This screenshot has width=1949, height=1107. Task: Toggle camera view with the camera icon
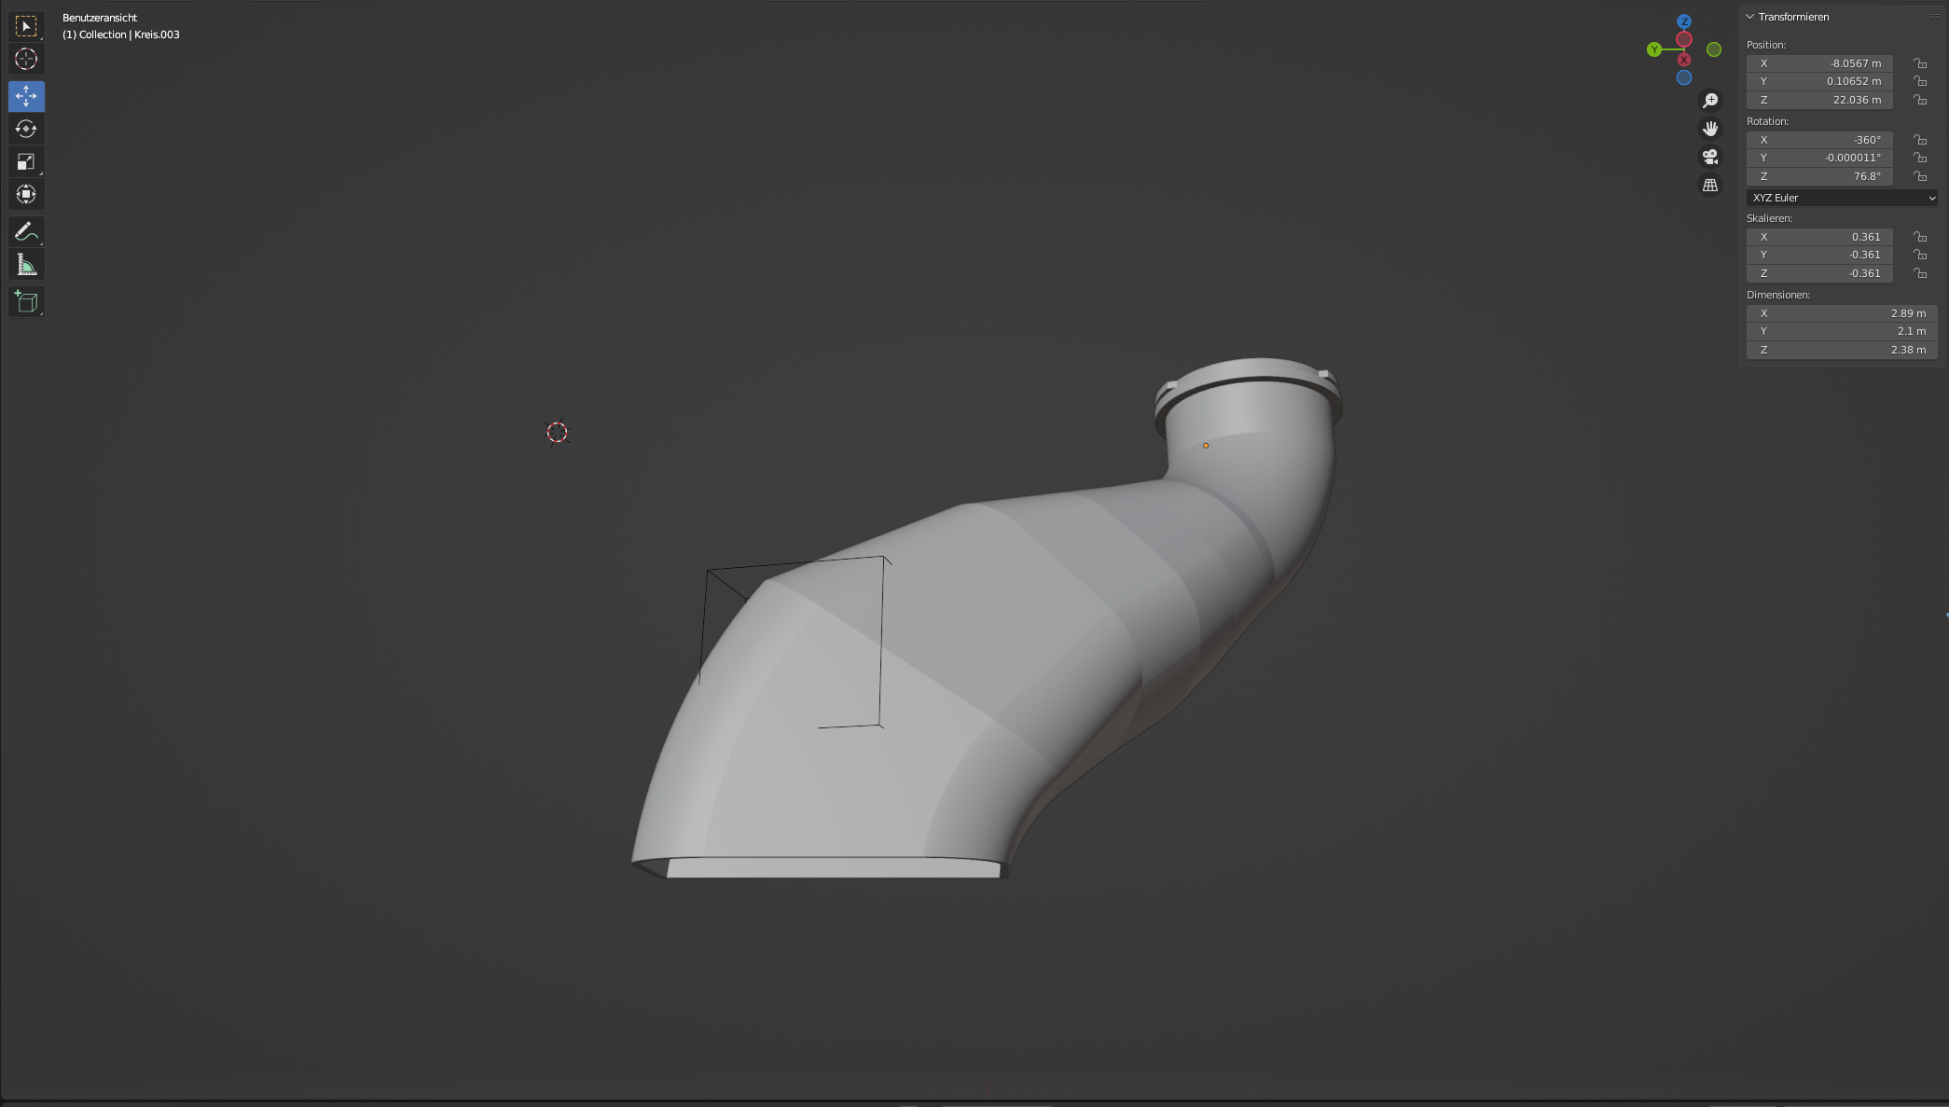[1710, 157]
